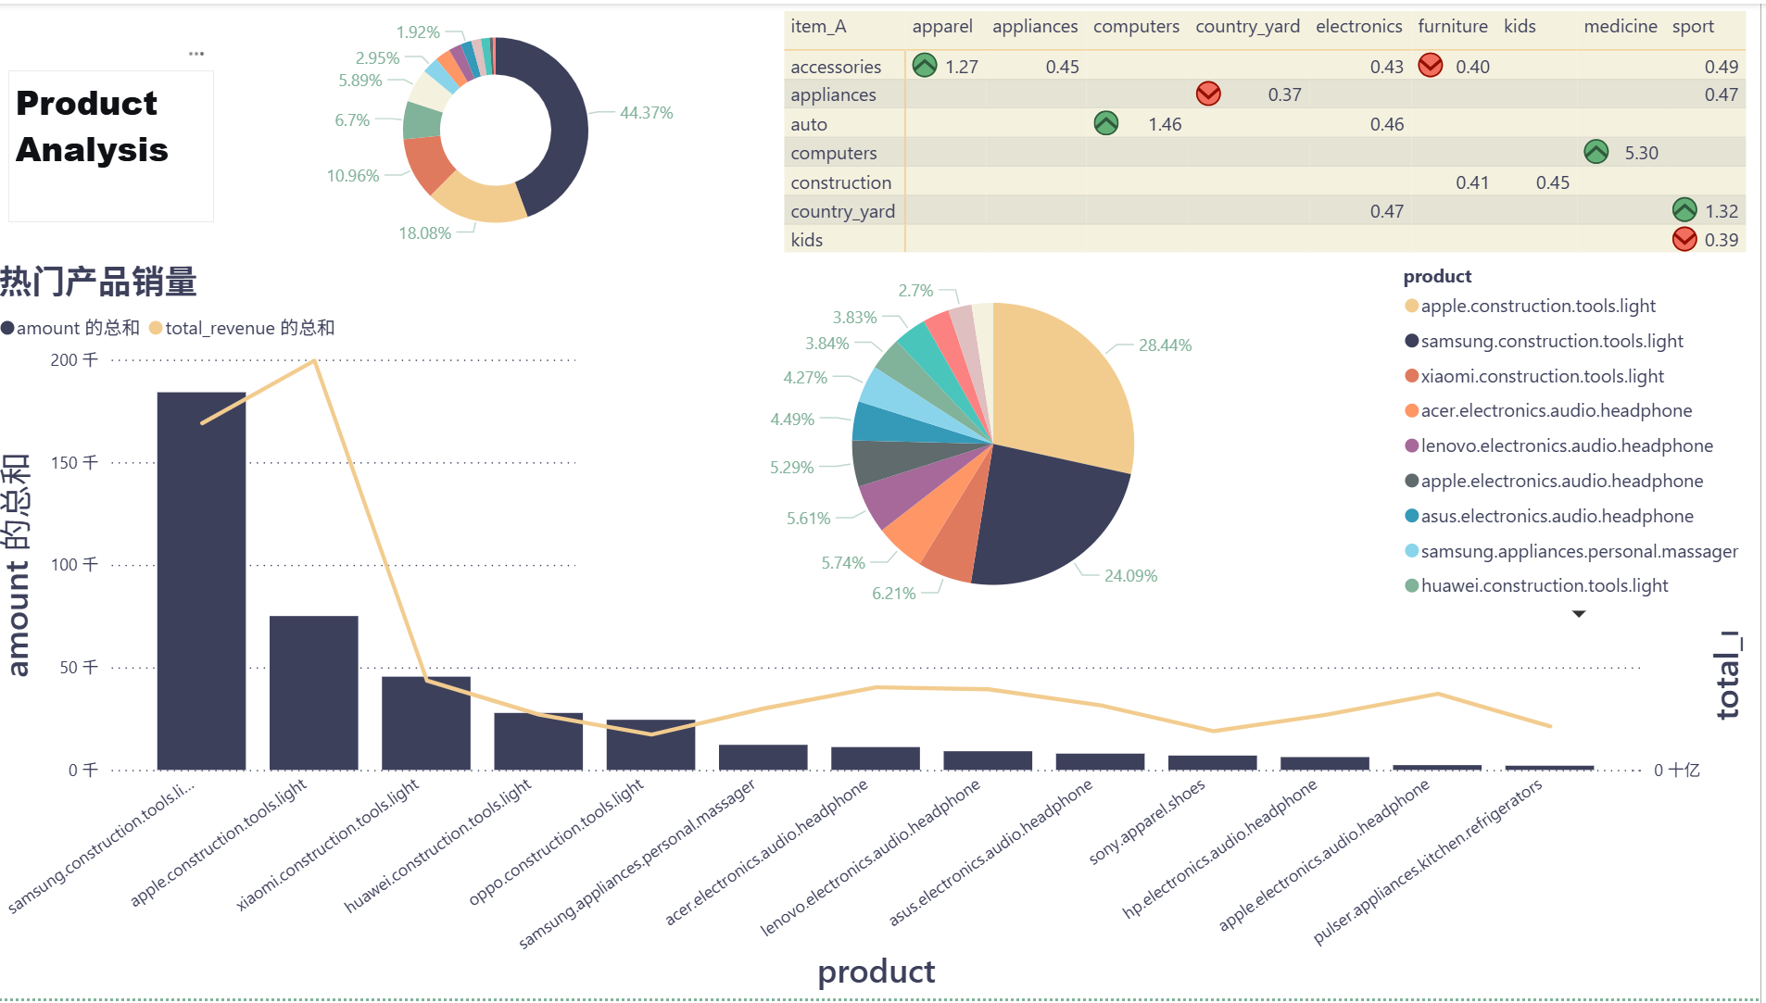1766x1003 pixels.
Task: Click 0.37 value in appliances row
Action: tap(1284, 94)
